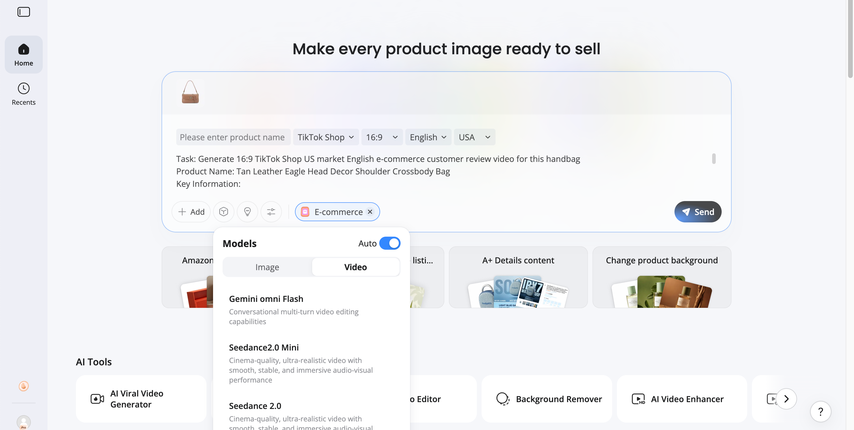
Task: Click the uploaded handbag thumbnail
Action: 190,93
